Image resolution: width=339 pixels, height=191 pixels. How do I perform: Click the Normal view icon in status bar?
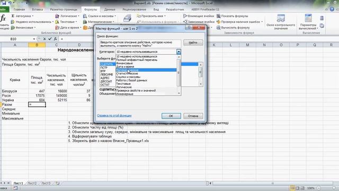pyautogui.click(x=292, y=188)
